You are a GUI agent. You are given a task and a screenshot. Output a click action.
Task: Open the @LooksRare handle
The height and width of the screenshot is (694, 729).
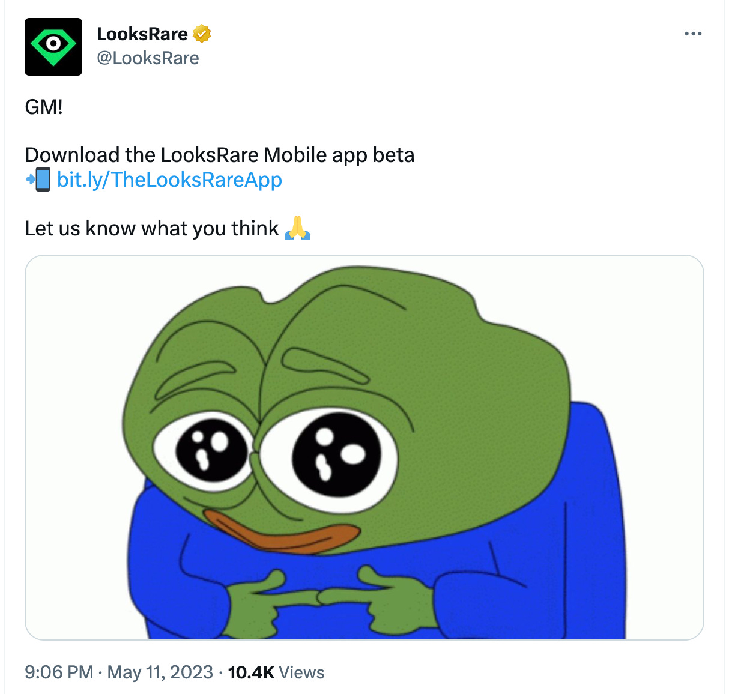148,58
